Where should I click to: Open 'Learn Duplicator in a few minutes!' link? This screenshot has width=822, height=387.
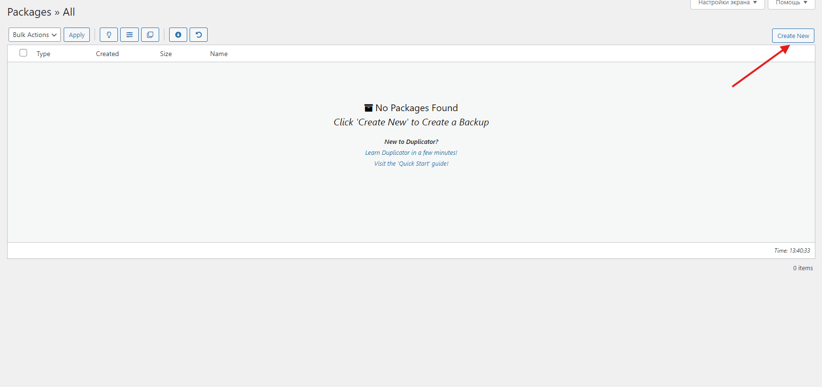pos(411,152)
